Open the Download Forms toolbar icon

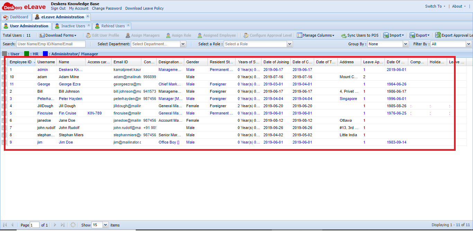59,35
